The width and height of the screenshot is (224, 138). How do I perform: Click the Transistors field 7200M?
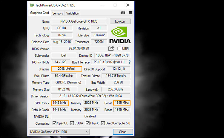click(99, 42)
